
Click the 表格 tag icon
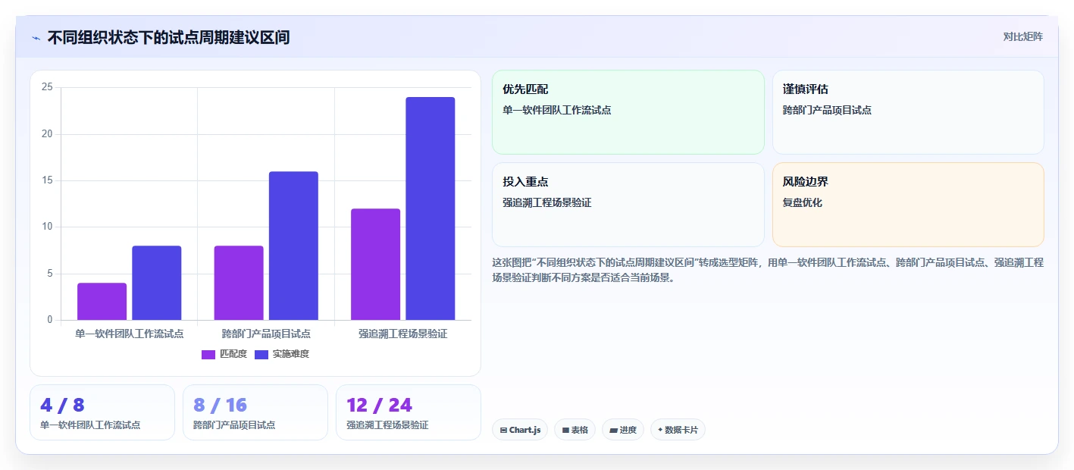pyautogui.click(x=565, y=430)
